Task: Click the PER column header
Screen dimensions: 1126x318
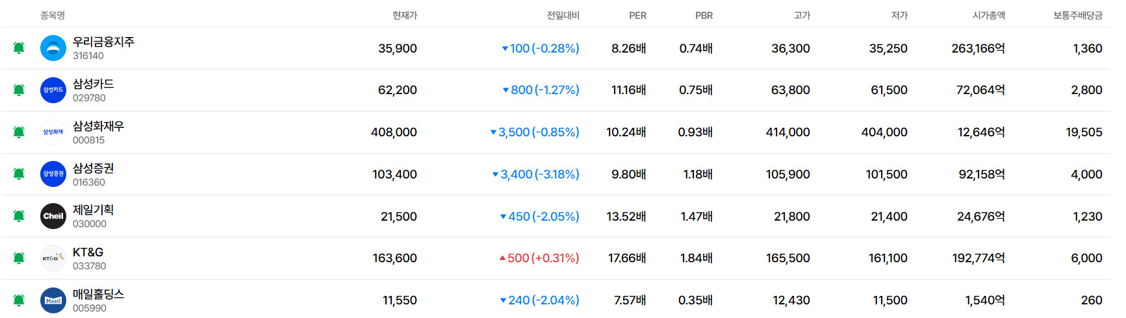Action: coord(638,16)
